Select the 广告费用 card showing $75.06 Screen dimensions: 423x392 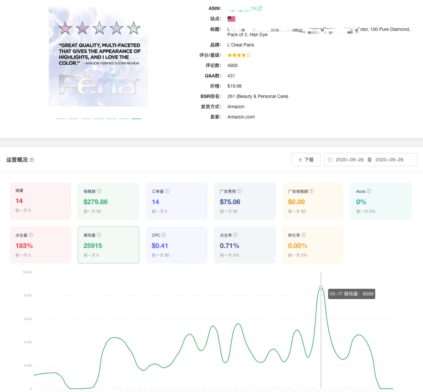[x=245, y=201]
